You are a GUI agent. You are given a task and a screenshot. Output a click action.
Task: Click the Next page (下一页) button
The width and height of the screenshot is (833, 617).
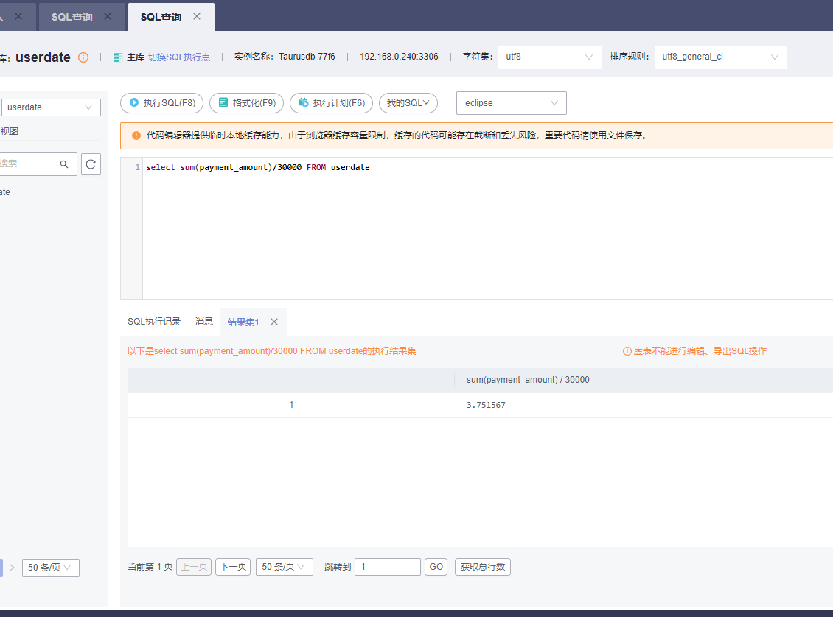tap(233, 567)
